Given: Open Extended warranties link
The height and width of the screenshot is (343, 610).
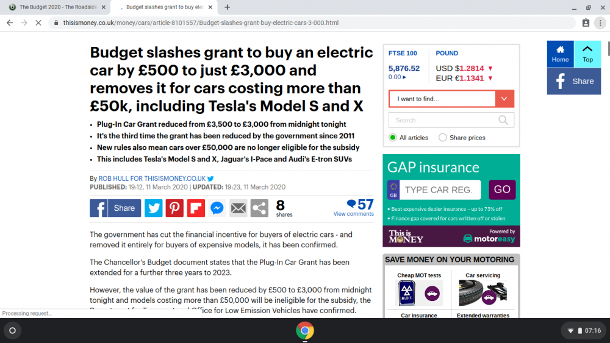Looking at the screenshot, I should coord(483,316).
